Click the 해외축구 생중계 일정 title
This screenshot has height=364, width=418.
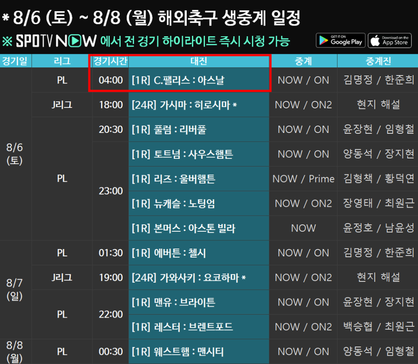click(x=229, y=18)
